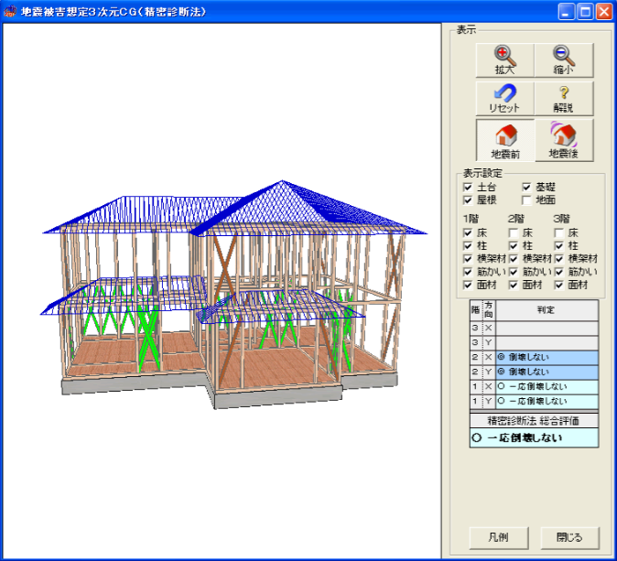Toggle the 2階 柱 column checkbox
Viewport: 617px width, 561px height.
click(x=514, y=246)
